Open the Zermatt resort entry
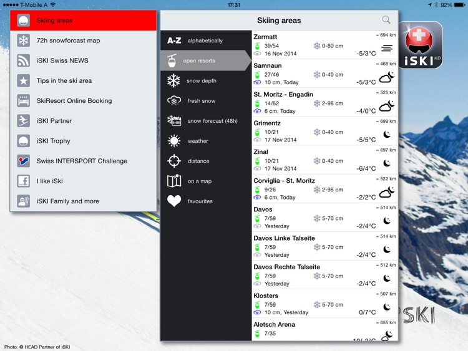The width and height of the screenshot is (468, 351). tap(324, 45)
